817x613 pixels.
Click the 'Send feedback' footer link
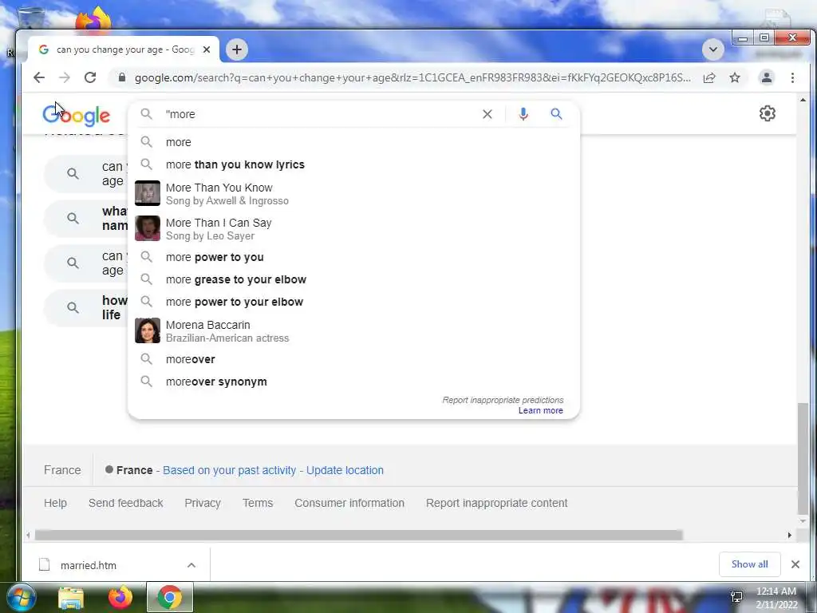click(x=125, y=503)
